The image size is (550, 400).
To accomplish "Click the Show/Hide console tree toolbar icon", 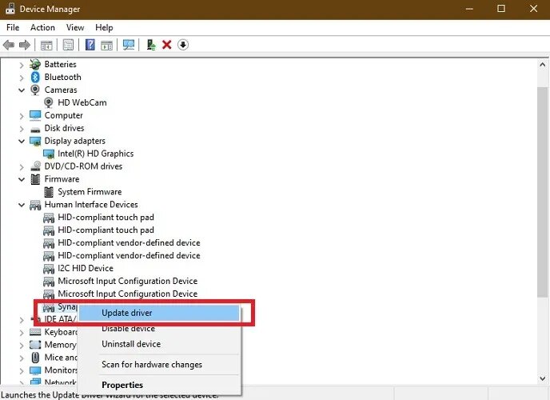I will click(46, 46).
